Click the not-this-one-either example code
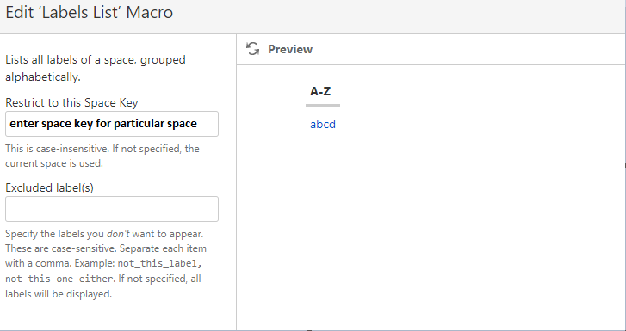Image resolution: width=626 pixels, height=331 pixels. click(59, 279)
